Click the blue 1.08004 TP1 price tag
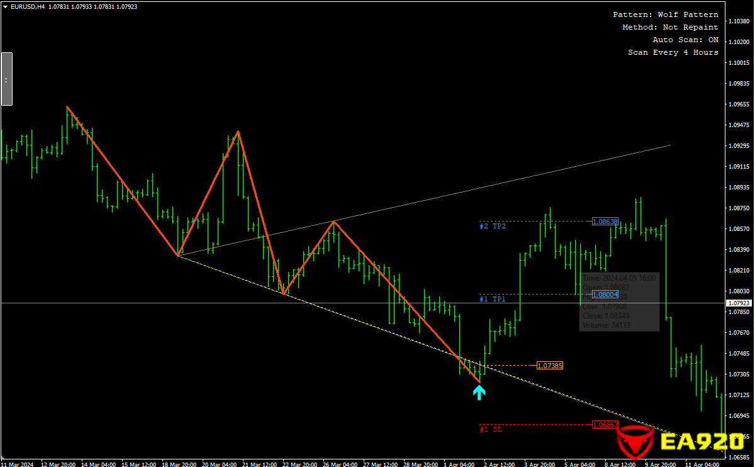This screenshot has width=755, height=467. pos(605,294)
